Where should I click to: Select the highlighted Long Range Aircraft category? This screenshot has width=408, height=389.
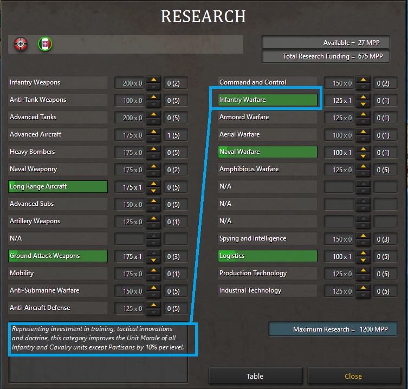(x=58, y=186)
